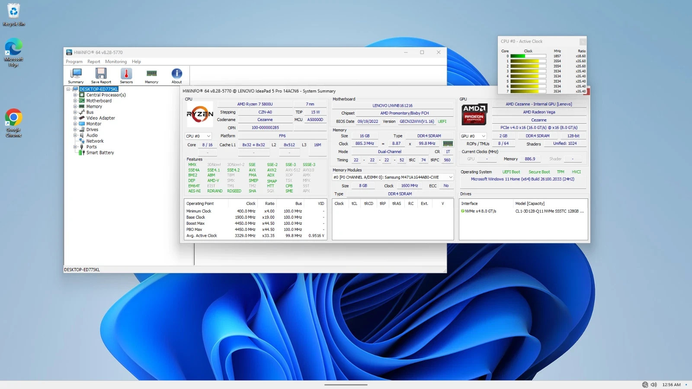Click the AMD Radeon Graphics logo
Viewport: 692px width, 389px height.
(474, 114)
